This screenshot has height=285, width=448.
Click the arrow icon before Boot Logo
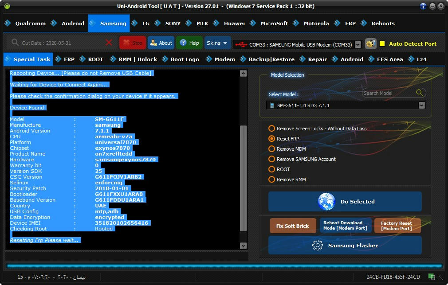(165, 59)
